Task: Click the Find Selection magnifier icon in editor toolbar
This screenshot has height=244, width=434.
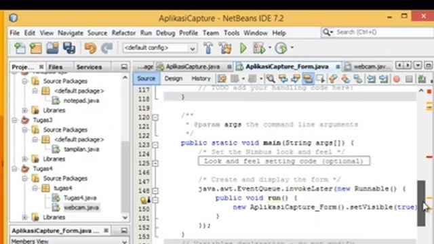Action: pos(271,79)
